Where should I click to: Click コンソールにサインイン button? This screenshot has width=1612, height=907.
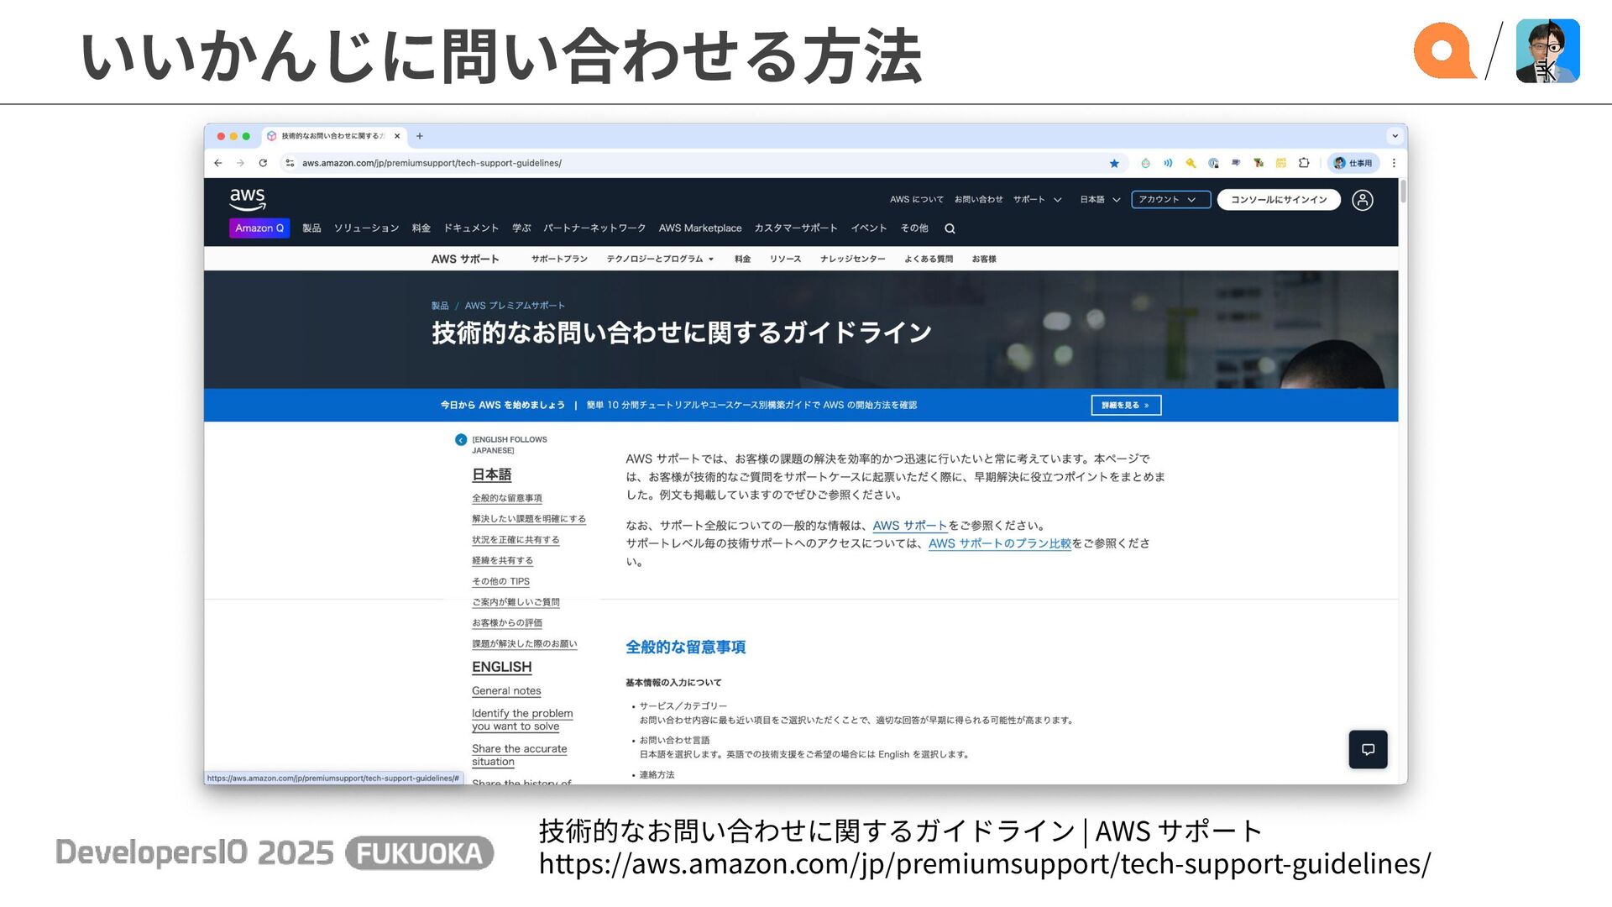coord(1278,200)
